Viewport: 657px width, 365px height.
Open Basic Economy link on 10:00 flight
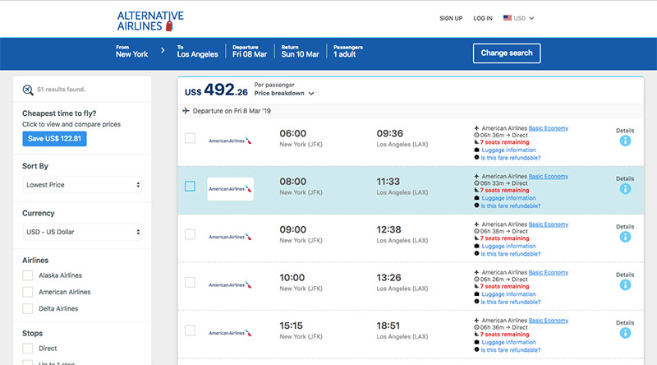[x=548, y=273]
